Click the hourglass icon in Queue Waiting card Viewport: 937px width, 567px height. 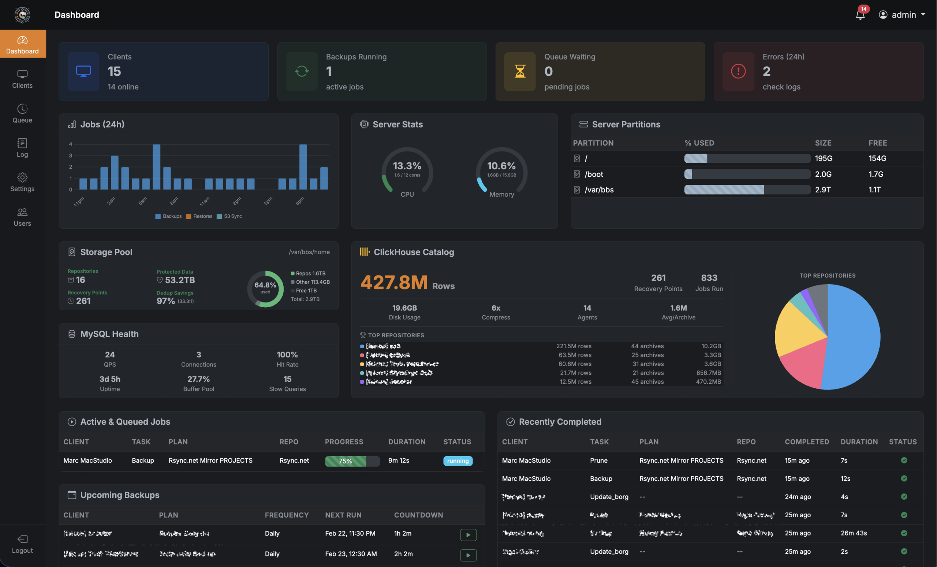[x=519, y=72]
